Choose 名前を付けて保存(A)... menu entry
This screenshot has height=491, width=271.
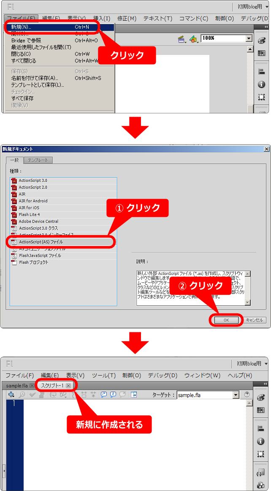[35, 78]
